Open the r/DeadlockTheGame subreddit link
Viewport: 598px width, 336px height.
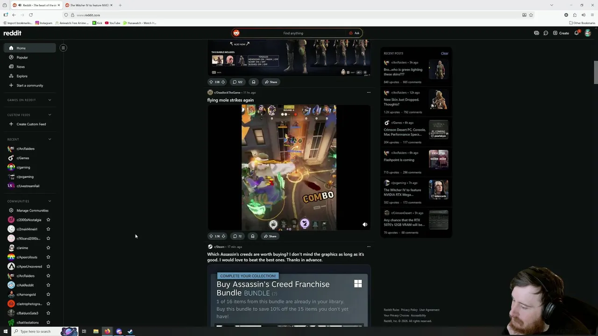point(227,92)
